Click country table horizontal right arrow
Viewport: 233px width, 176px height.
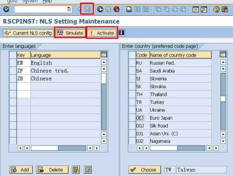[x=216, y=148]
